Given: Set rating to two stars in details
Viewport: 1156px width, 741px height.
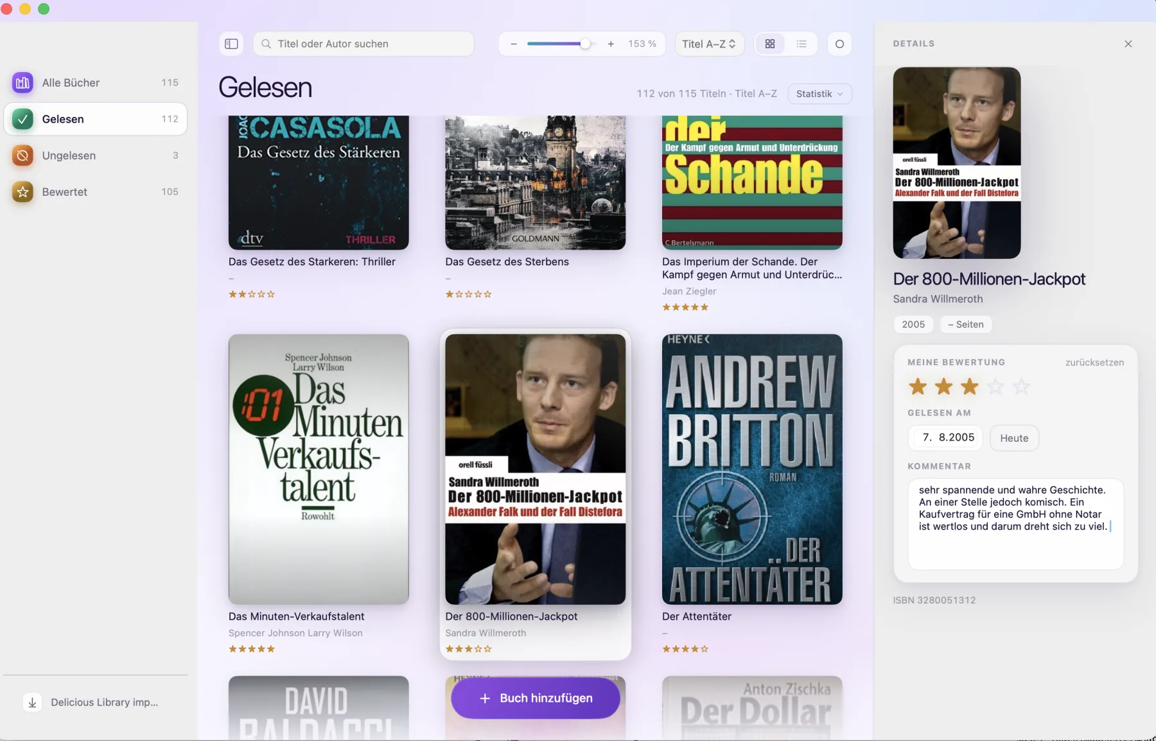Looking at the screenshot, I should (x=944, y=387).
